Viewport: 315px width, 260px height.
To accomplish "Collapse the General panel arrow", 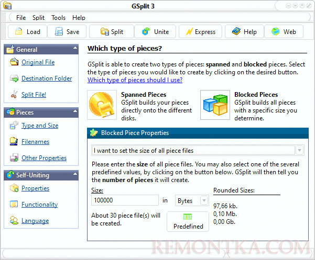I will coord(75,48).
